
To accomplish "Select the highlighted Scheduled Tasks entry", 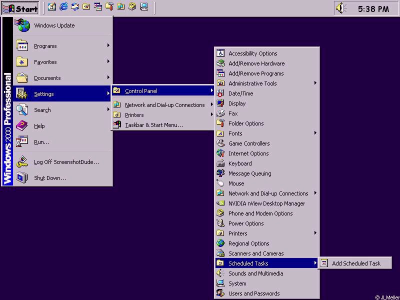I will click(x=266, y=263).
